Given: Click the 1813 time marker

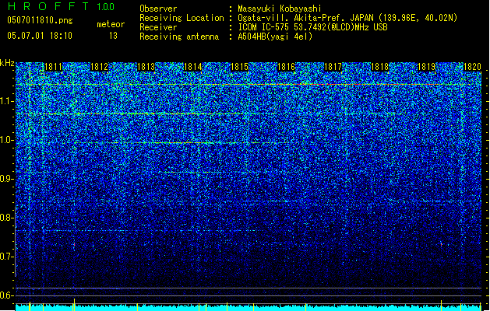Looking at the screenshot, I should [146, 67].
